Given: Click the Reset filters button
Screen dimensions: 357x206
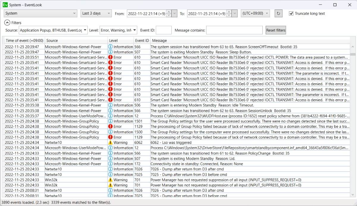Looking at the screenshot, I should click(x=276, y=30).
